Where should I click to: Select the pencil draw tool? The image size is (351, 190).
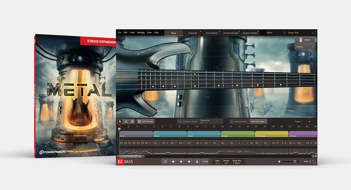pyautogui.click(x=126, y=121)
